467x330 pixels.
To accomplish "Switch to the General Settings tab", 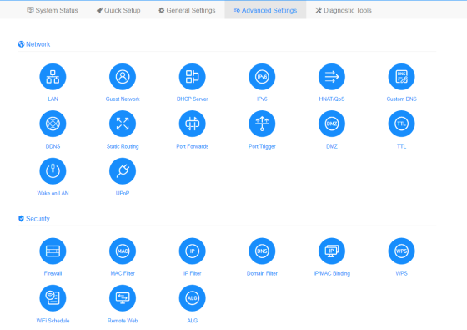I will click(x=187, y=10).
